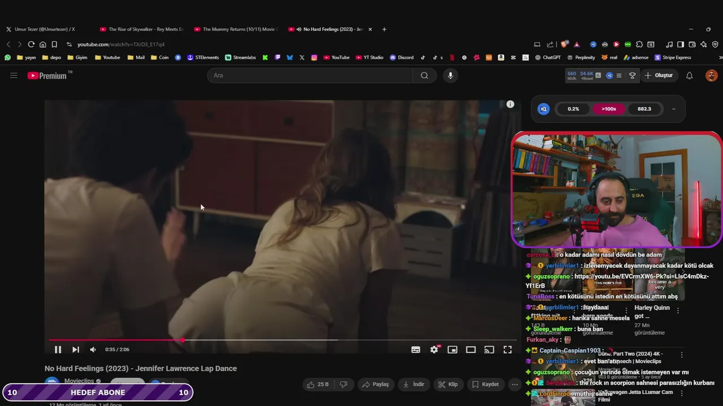Open the Giyim bookmarks folder

click(x=77, y=58)
